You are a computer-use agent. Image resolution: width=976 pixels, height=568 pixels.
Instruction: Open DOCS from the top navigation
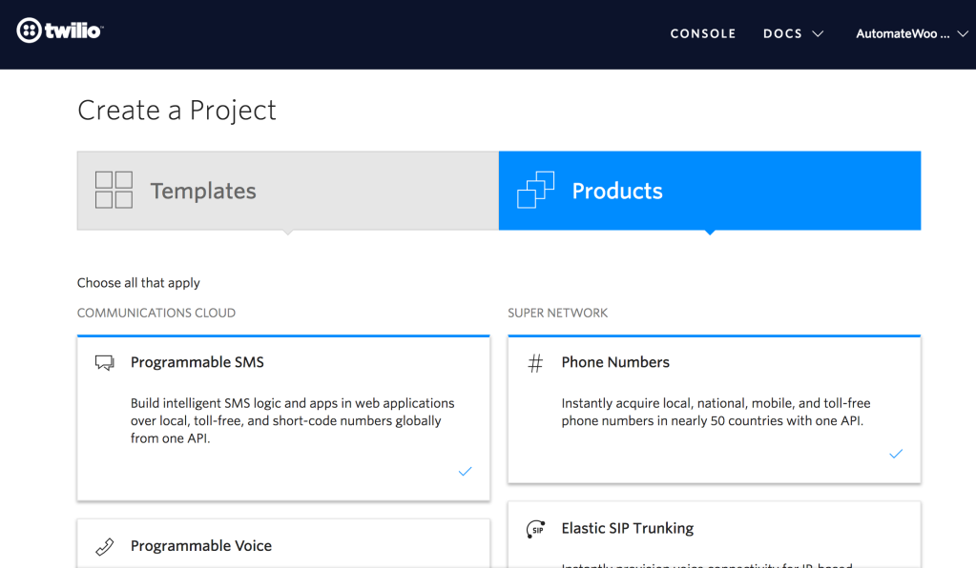pos(780,33)
